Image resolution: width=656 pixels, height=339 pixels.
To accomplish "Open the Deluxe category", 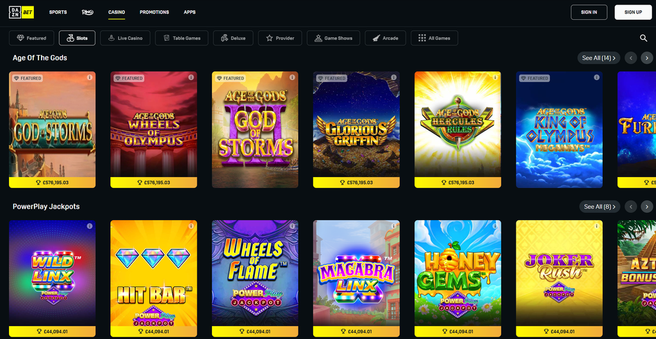I will (233, 38).
